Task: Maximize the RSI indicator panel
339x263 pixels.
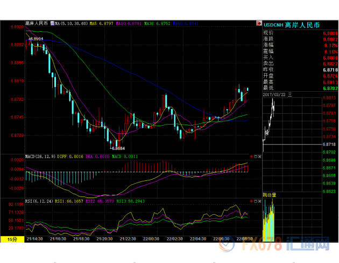Action: (256, 201)
